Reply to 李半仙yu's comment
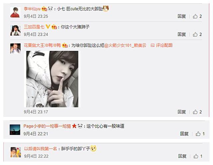This screenshot has width=213, height=165. pyautogui.click(x=182, y=16)
